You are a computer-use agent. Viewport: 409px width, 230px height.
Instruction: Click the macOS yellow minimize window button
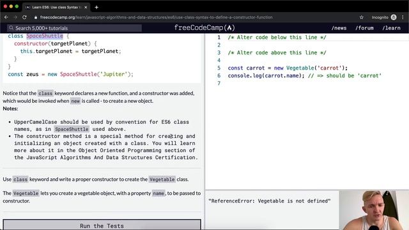point(12,6)
